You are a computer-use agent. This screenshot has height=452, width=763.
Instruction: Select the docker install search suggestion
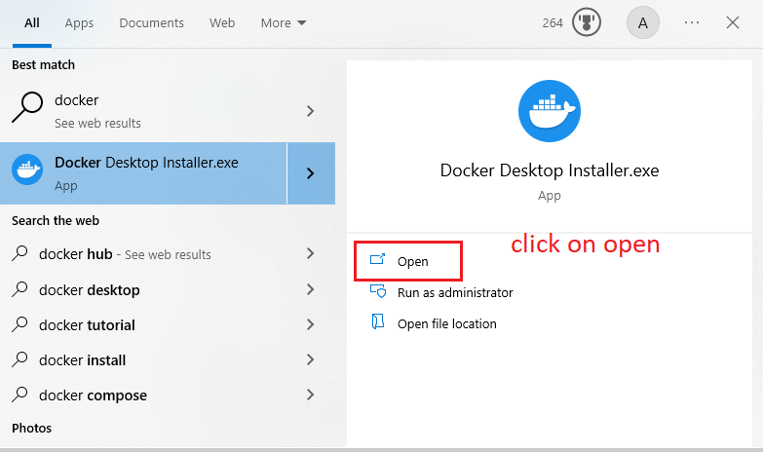coord(82,360)
